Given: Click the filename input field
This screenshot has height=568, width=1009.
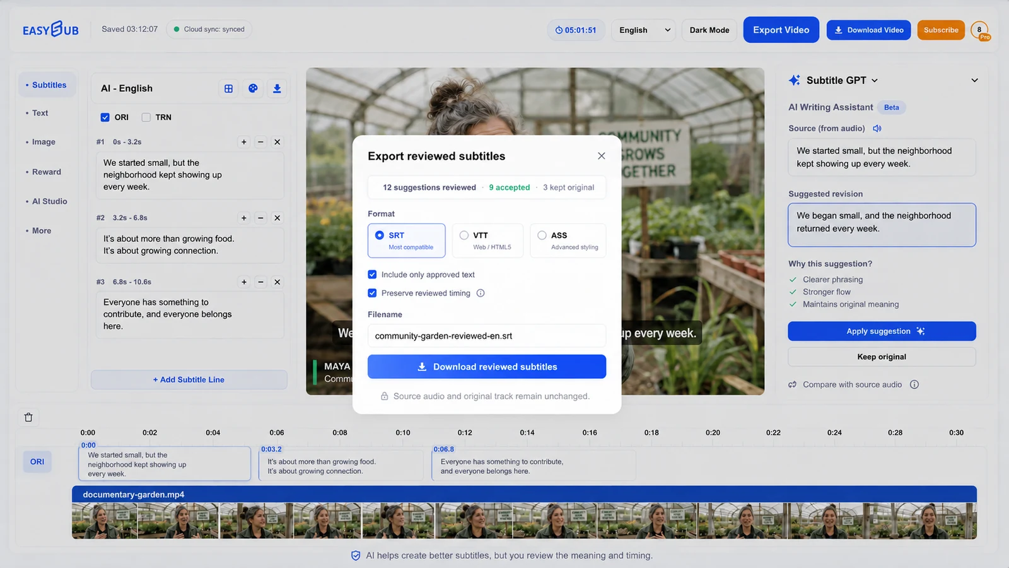Looking at the screenshot, I should tap(487, 336).
